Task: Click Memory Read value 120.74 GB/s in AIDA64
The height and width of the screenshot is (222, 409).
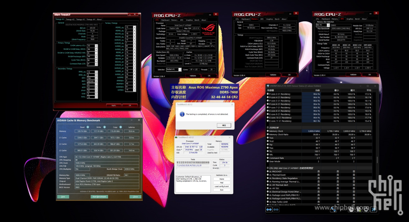Action: [x=82, y=131]
